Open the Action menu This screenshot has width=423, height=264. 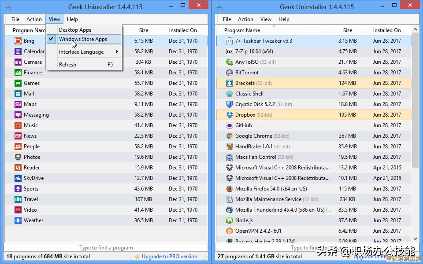[x=34, y=19]
